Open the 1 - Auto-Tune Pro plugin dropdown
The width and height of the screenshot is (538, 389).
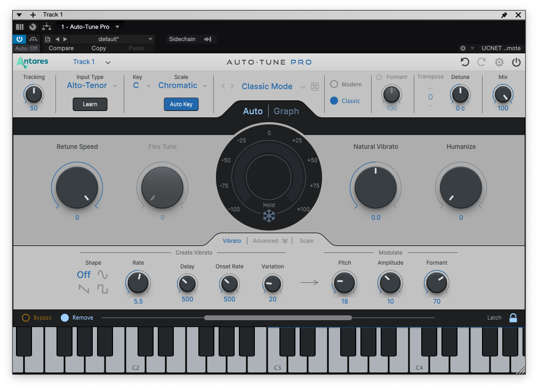(x=90, y=27)
